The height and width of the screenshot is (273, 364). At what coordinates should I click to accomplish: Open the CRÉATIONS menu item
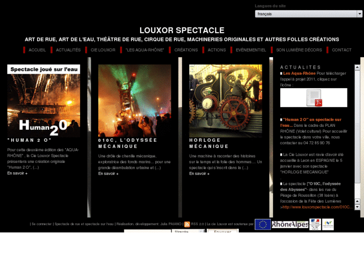pos(186,50)
